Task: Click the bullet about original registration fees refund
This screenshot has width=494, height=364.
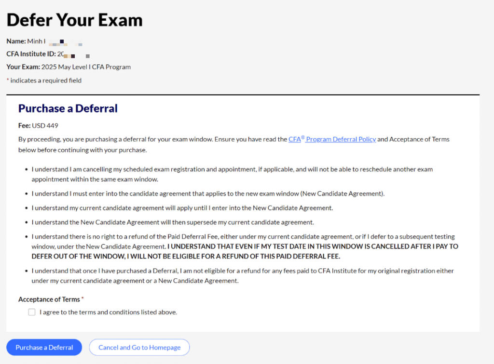Action: coord(243,276)
